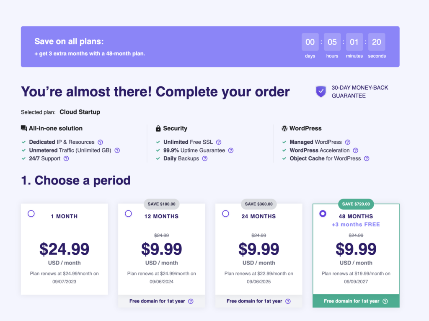Click help icon in 48-month Free domain footer
The image size is (429, 321).
pyautogui.click(x=385, y=301)
